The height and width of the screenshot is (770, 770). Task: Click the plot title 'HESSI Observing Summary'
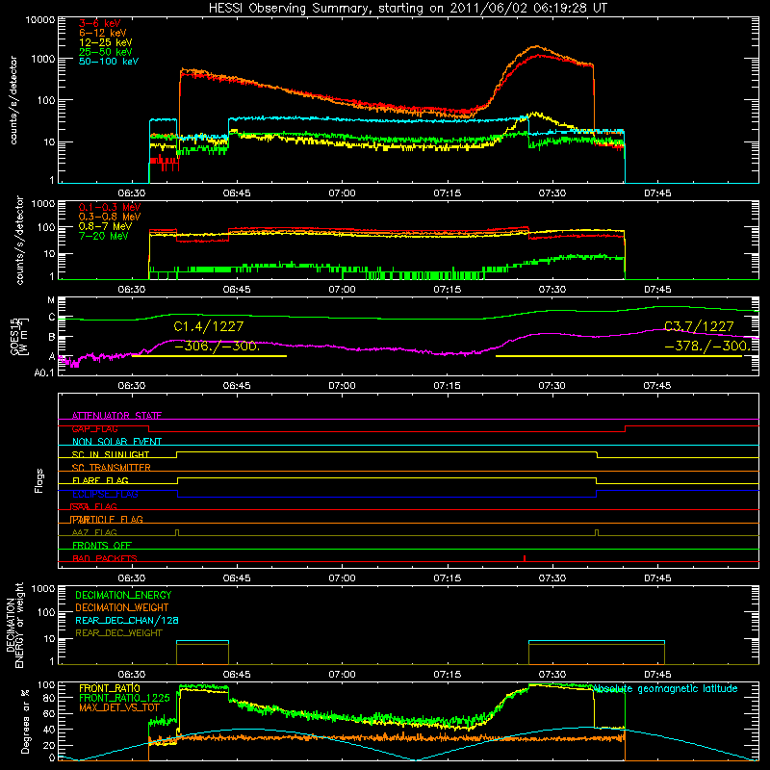[x=290, y=9]
